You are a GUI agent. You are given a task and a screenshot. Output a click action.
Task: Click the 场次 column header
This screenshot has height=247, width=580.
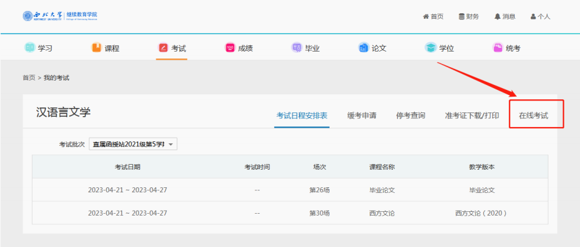[320, 167]
